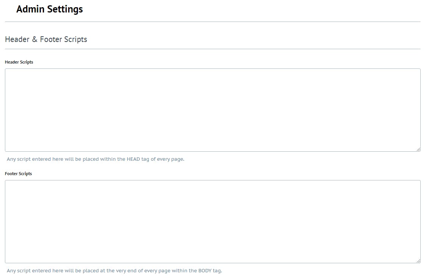Viewport: 429px width, 278px height.
Task: Click the BODY tag helper text line
Action: (x=114, y=271)
